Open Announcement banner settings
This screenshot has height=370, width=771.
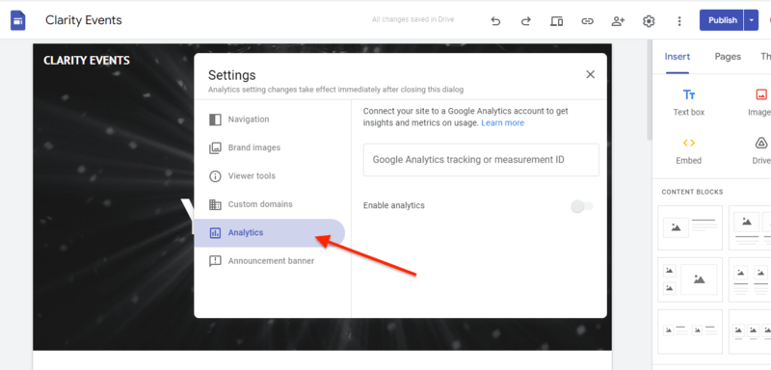[x=270, y=261]
